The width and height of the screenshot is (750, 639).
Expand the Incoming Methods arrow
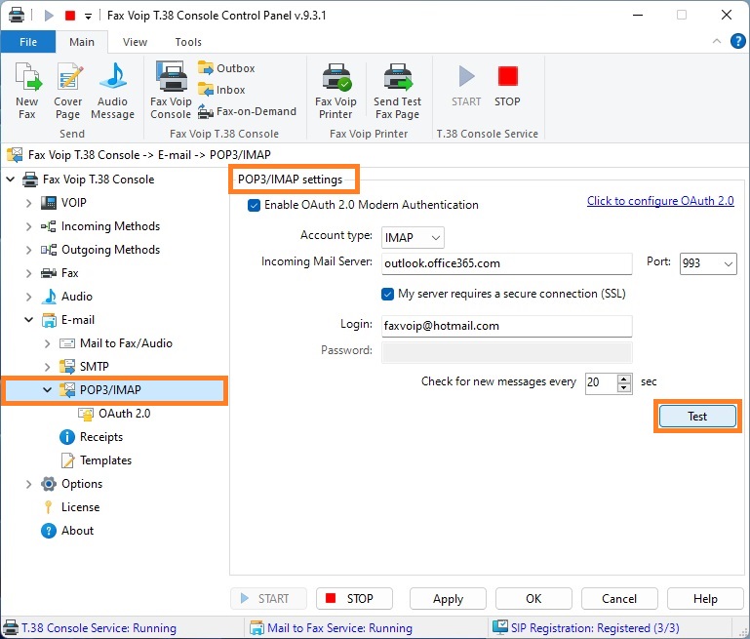click(28, 226)
